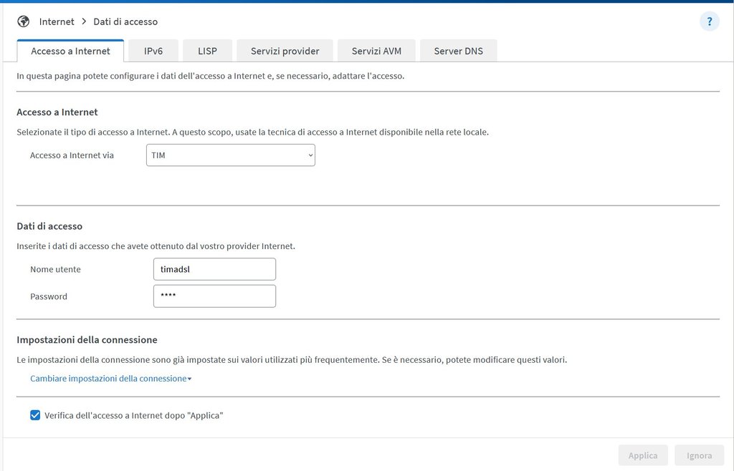Open the 'Servizi AVM' tab
The image size is (734, 471).
pos(376,51)
